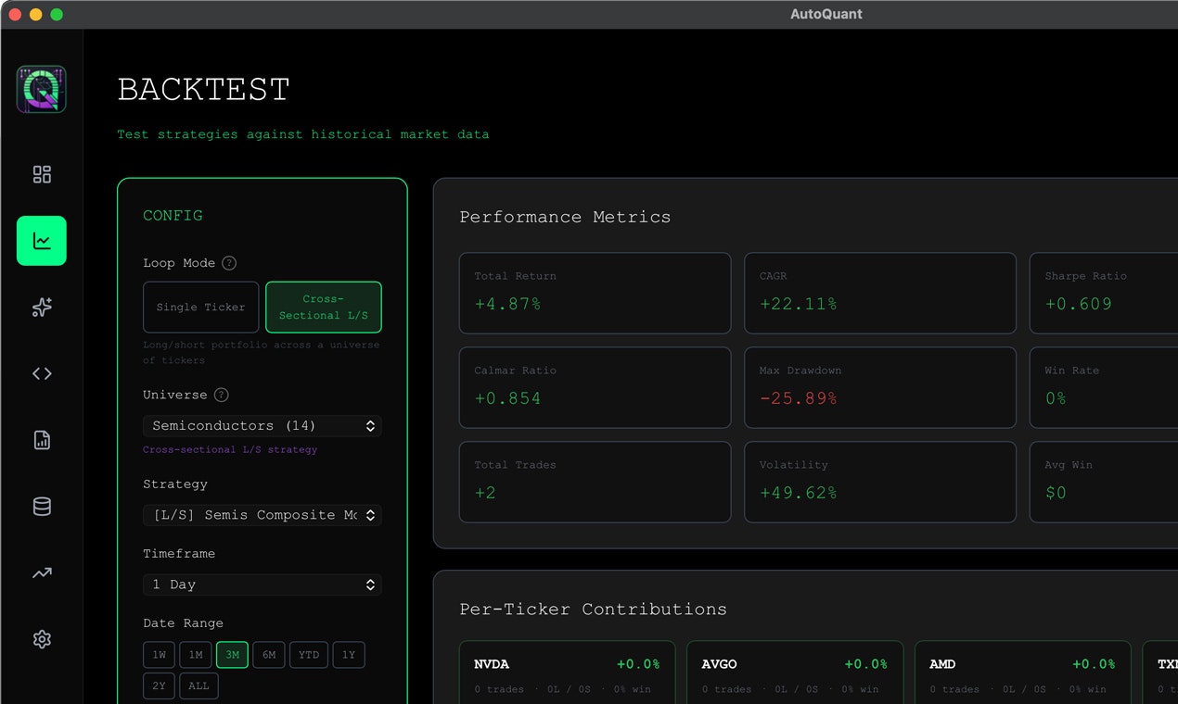Click the Win Rate 0% card
The image size is (1178, 704).
[x=1104, y=387]
